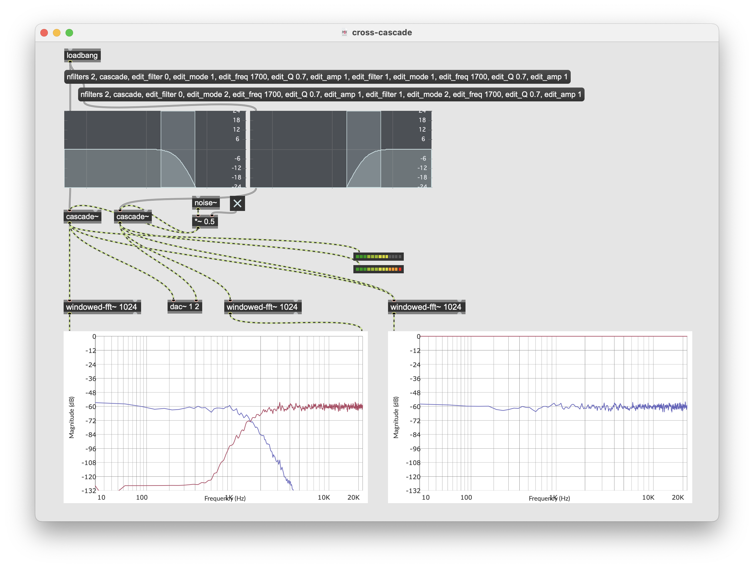
Task: Click the upper level meter
Action: pyautogui.click(x=378, y=257)
